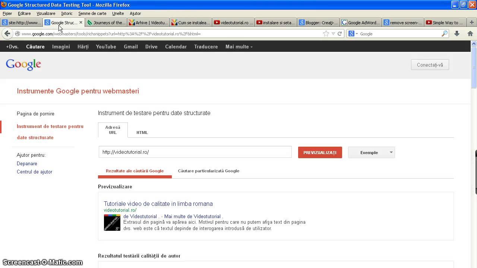The image size is (477, 268).
Task: Open Traducere in Google bar
Action: coord(206,47)
